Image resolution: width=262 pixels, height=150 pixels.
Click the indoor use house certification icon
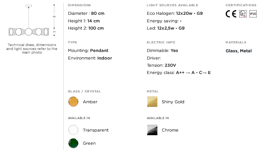click(x=243, y=14)
